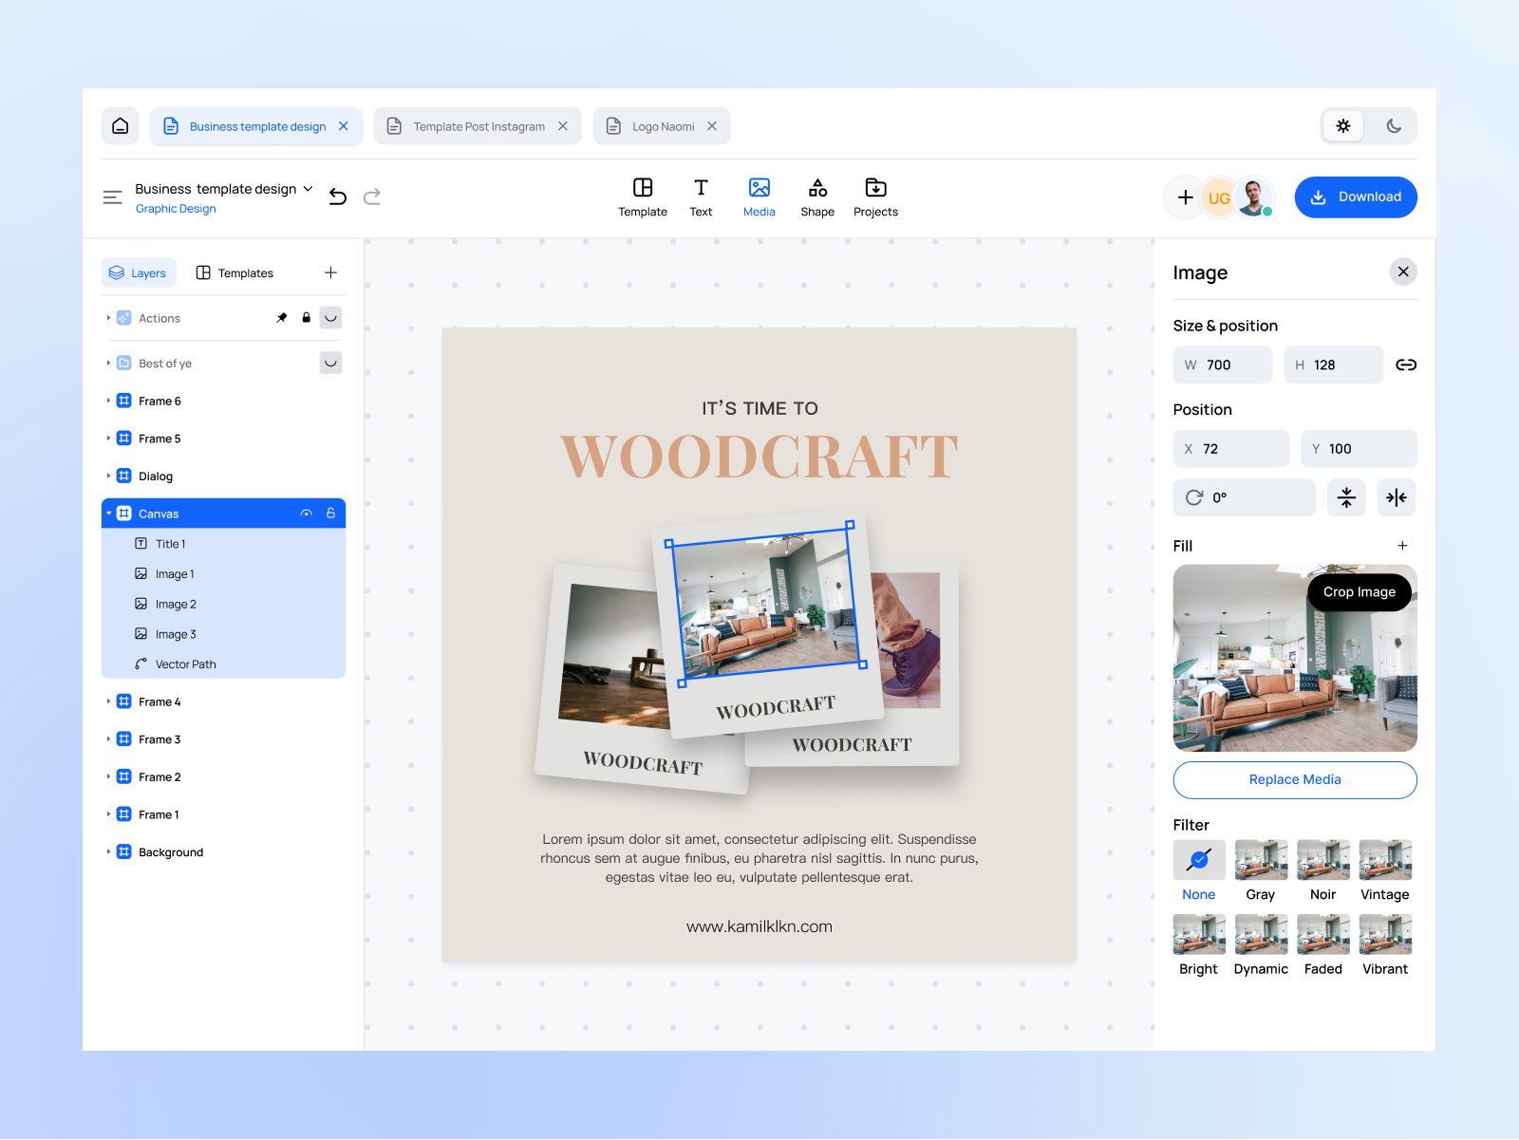Screen dimensions: 1519x1140
Task: Click the link icon between width and height
Action: point(1406,364)
